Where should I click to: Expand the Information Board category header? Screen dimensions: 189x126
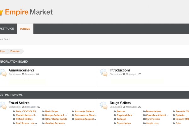(x=14, y=62)
